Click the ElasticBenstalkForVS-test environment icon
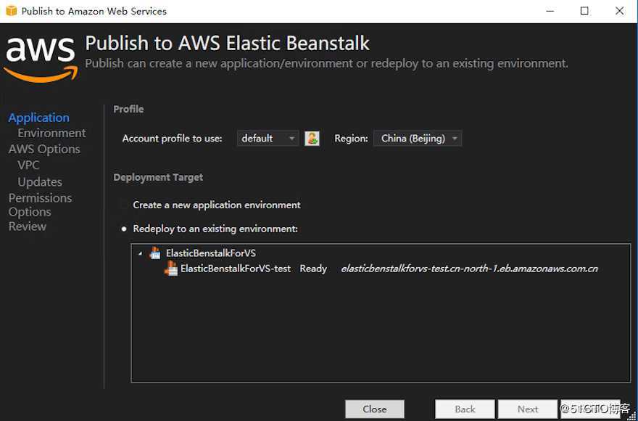Viewport: 638px width, 421px height. coord(171,269)
